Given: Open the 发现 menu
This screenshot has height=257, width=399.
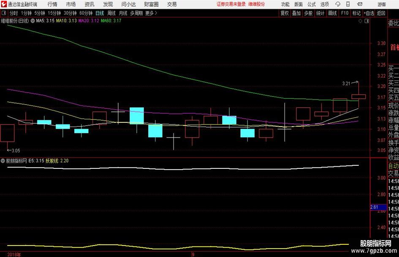Looking at the screenshot, I should coord(108,4).
